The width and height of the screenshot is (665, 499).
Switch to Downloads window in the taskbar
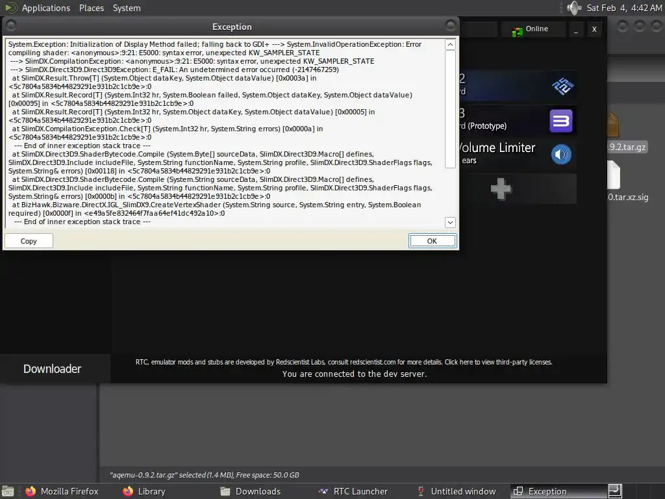[250, 491]
